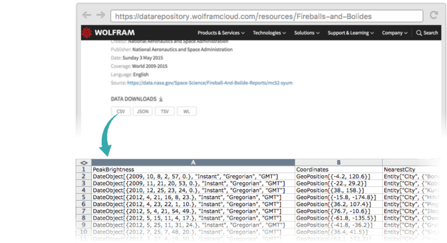Click the data downloads arrow icon

click(161, 99)
